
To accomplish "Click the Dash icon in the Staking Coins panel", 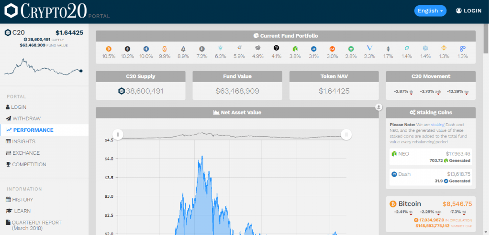I will (394, 174).
